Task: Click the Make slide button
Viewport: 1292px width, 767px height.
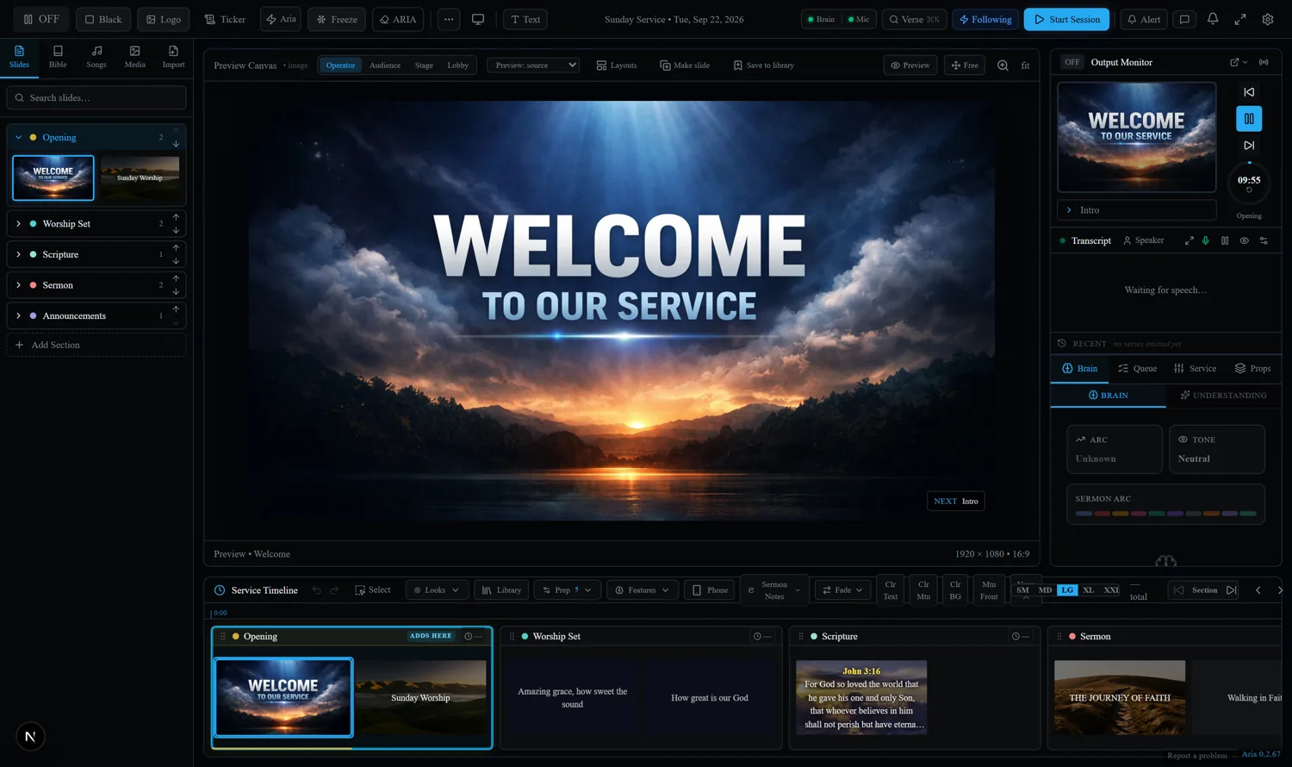Action: tap(685, 65)
